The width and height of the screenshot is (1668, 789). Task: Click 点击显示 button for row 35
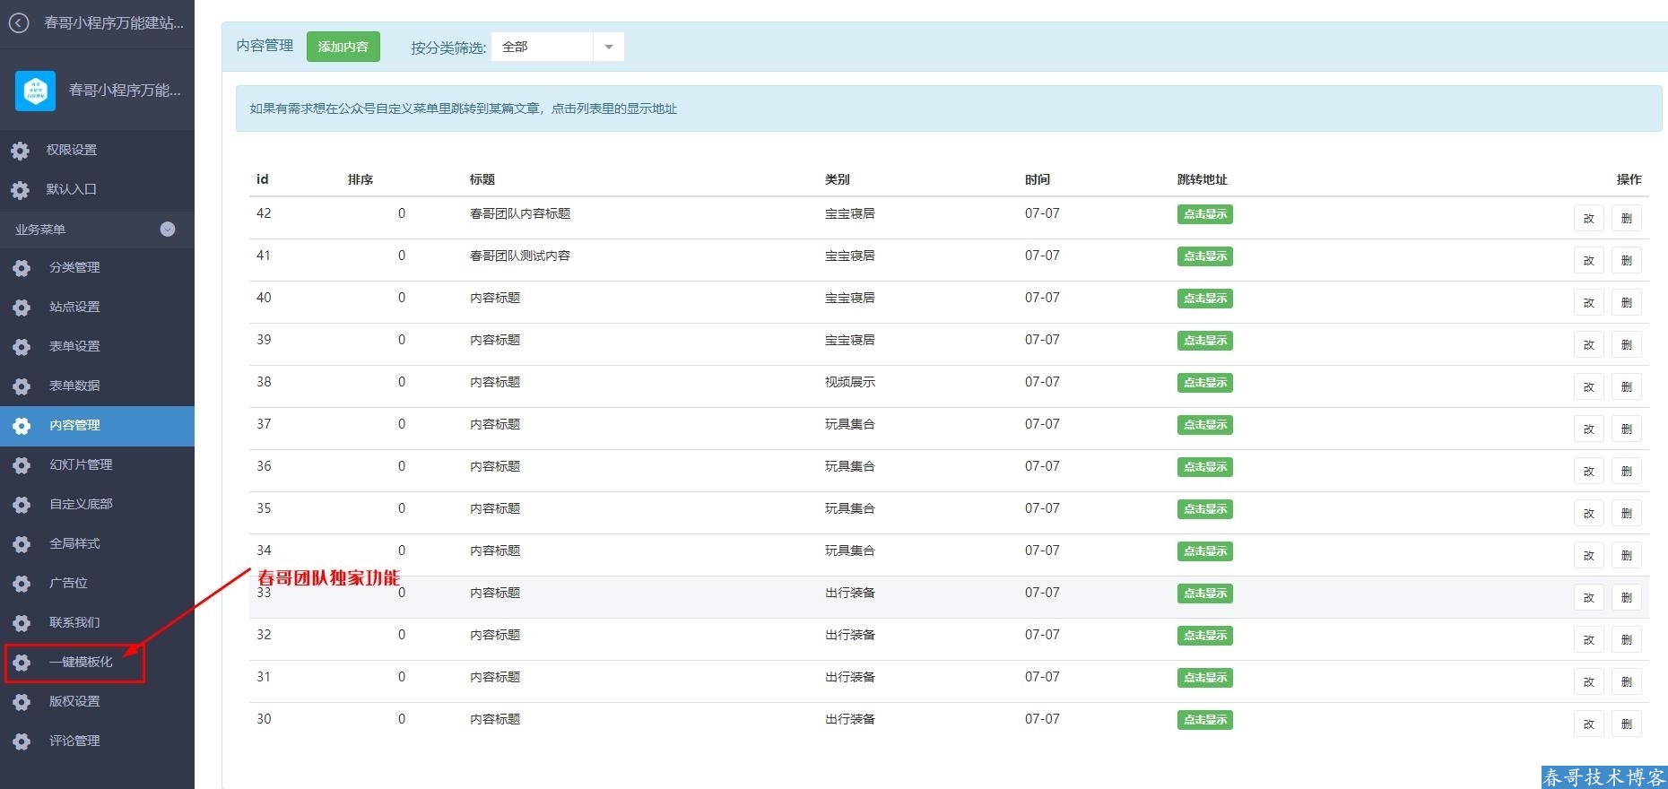click(x=1204, y=509)
